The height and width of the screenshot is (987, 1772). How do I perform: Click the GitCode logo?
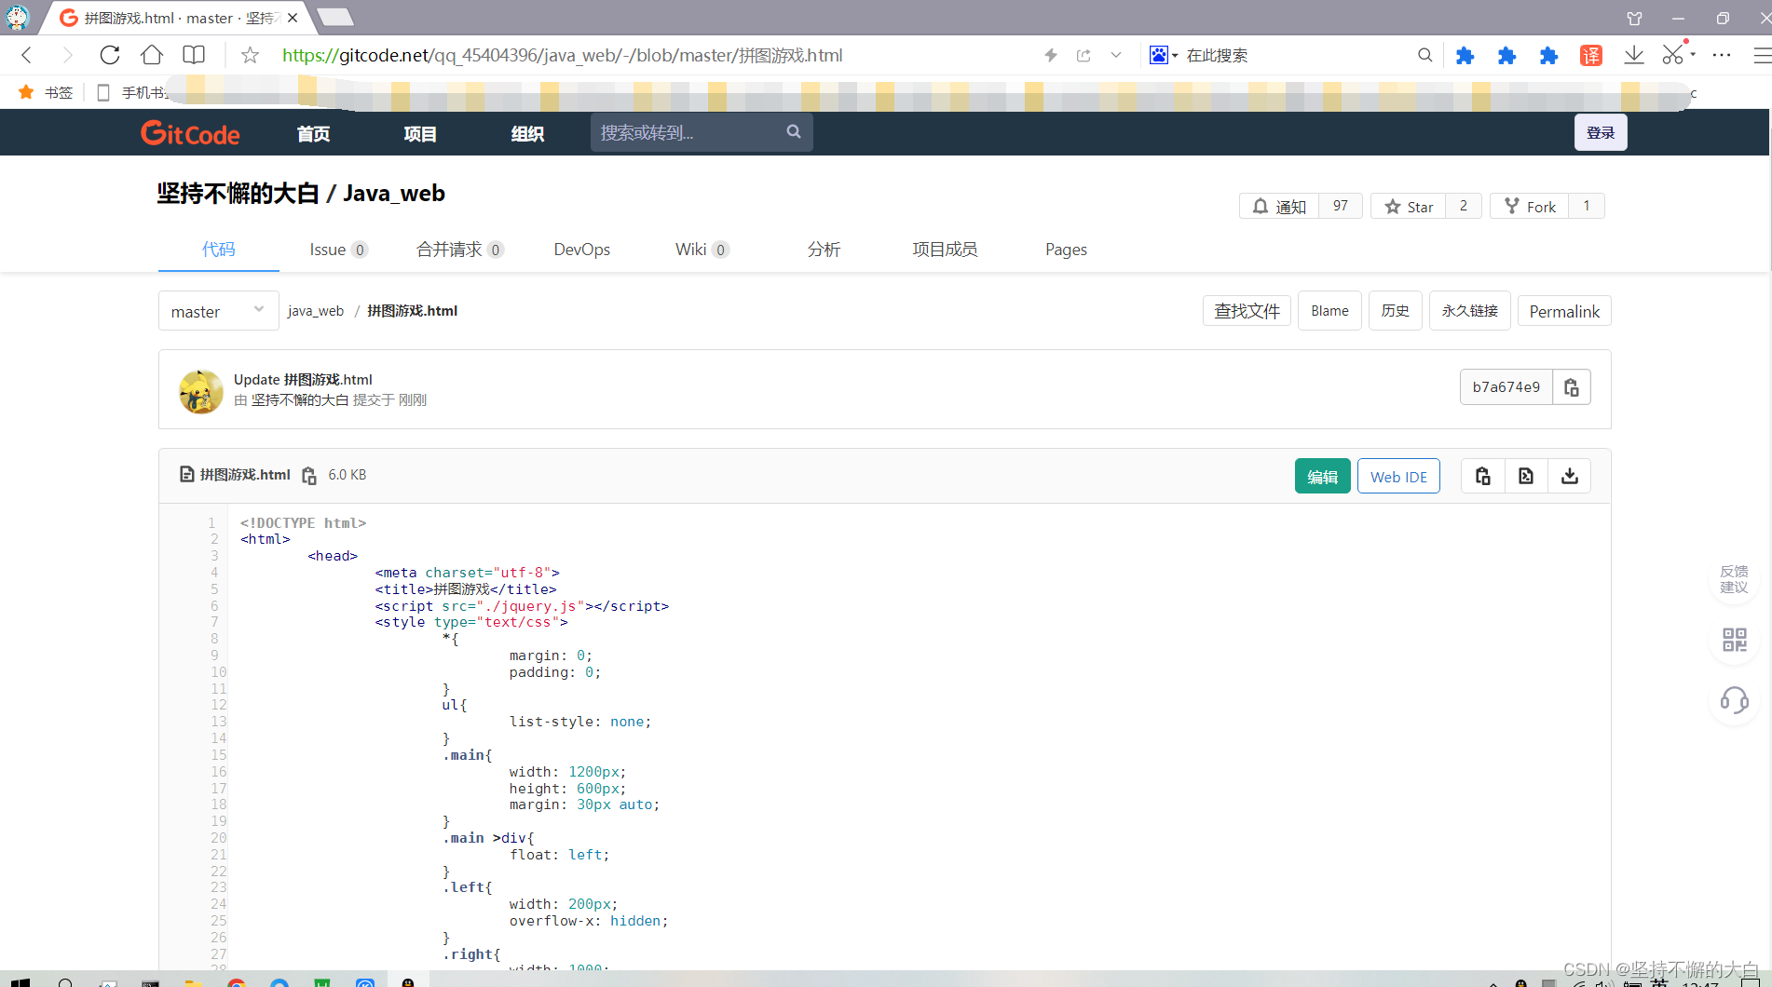190,133
